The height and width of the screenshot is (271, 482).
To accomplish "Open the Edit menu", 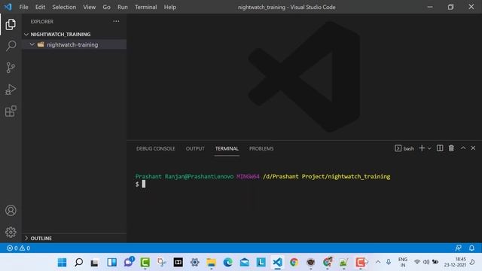I will [x=40, y=7].
